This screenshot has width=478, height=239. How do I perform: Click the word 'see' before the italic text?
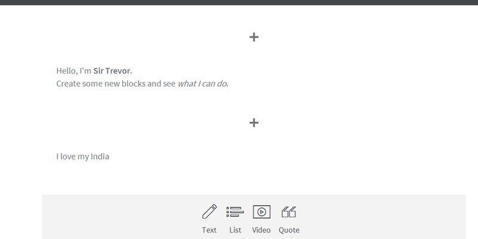168,84
